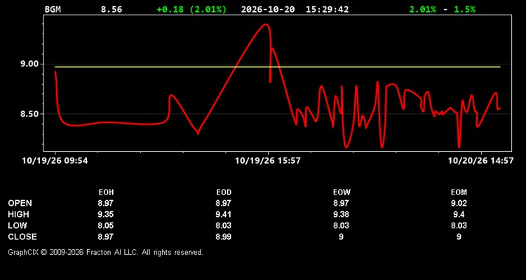Click the EOW column header
The width and height of the screenshot is (526, 280).
point(341,192)
